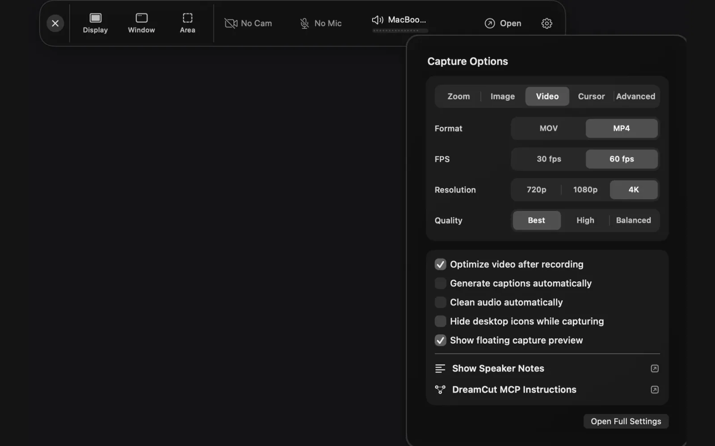Choose MOV format
Viewport: 715px width, 446px height.
[x=548, y=128]
